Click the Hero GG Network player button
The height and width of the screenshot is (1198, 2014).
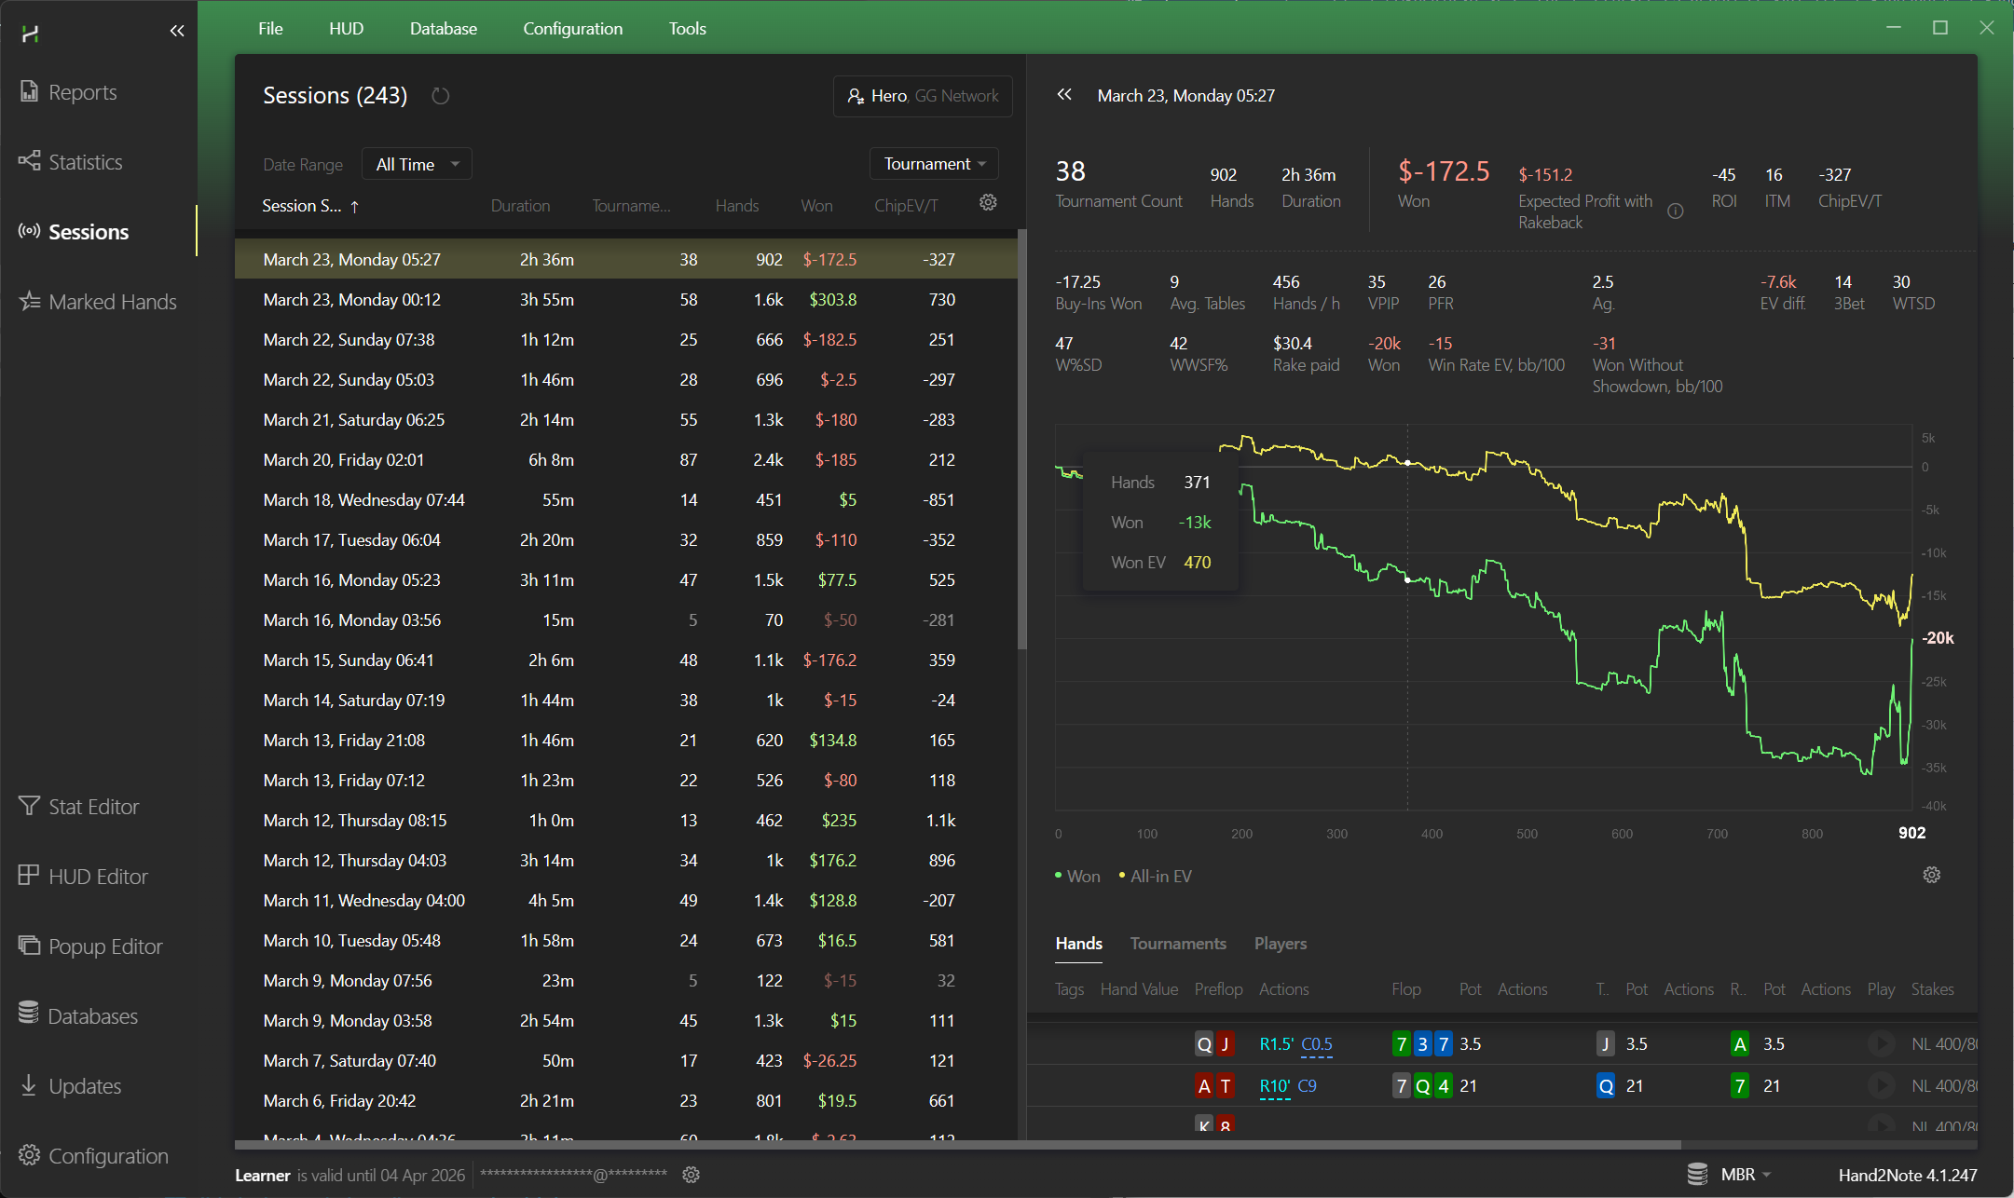click(922, 96)
